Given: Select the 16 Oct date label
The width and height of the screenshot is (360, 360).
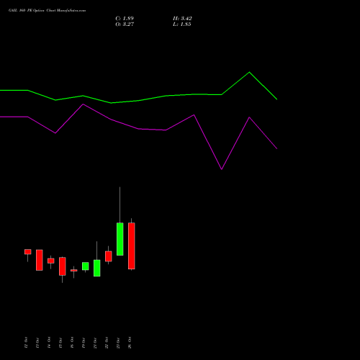Looking at the screenshot, I should click(x=72, y=343).
